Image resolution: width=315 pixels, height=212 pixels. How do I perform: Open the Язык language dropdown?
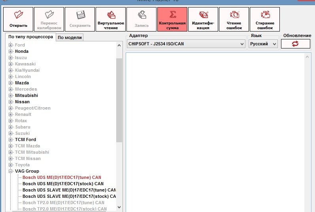click(x=263, y=44)
